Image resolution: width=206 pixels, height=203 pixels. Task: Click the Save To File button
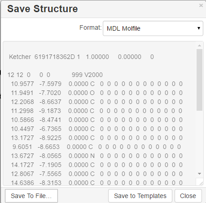(31, 196)
